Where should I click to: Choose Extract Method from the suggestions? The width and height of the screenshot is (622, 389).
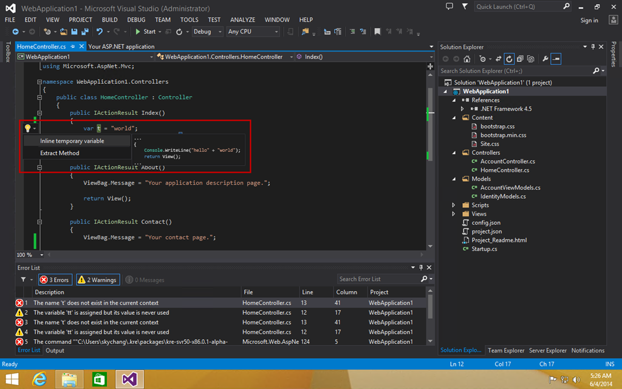click(77, 153)
